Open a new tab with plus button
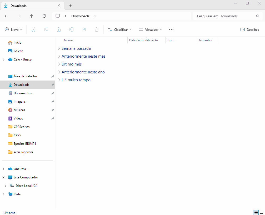 coord(71,6)
